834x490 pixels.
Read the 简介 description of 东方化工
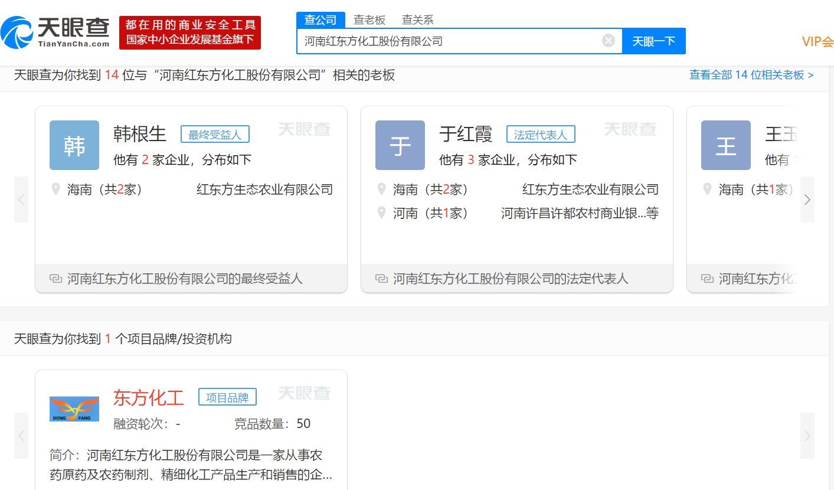(191, 465)
